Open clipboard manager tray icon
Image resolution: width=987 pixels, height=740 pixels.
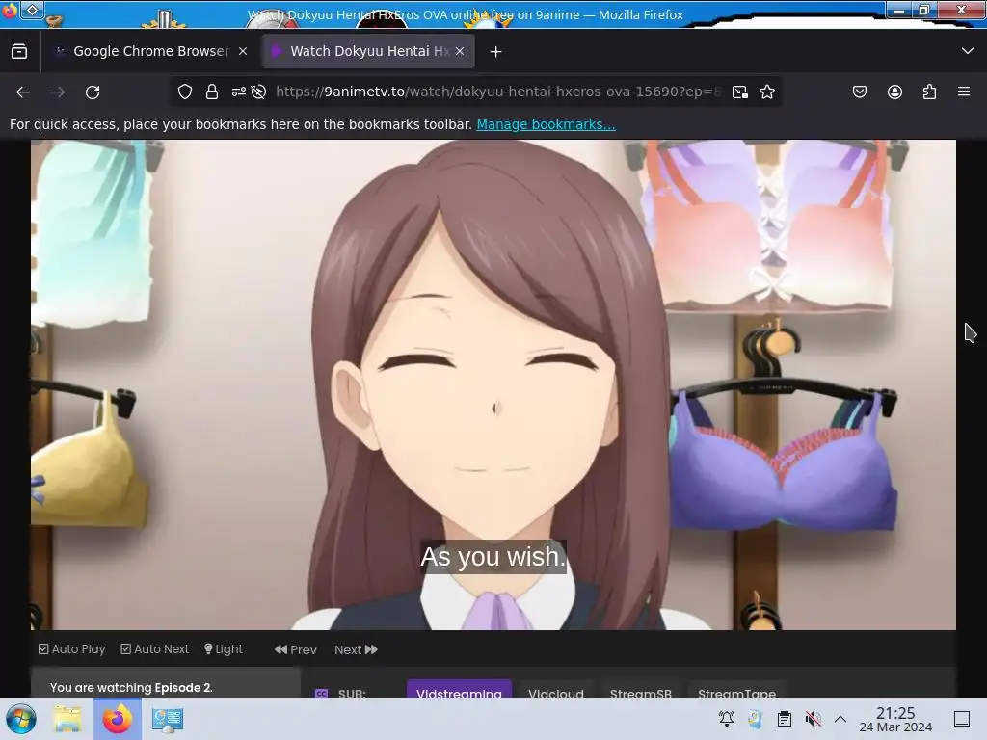point(785,719)
